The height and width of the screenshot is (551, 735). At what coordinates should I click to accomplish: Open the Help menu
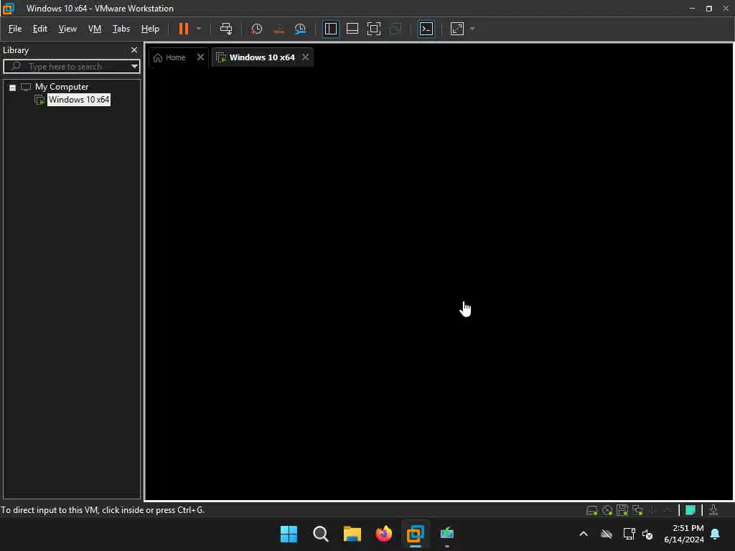150,29
